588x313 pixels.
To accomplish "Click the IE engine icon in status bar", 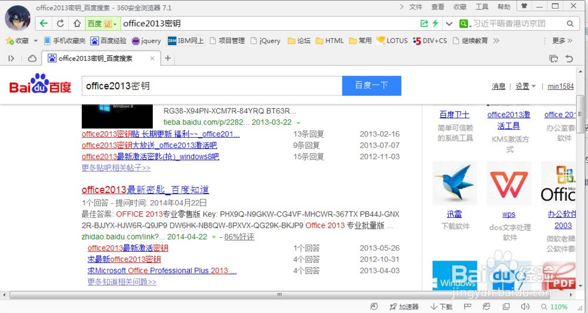I will [486, 307].
